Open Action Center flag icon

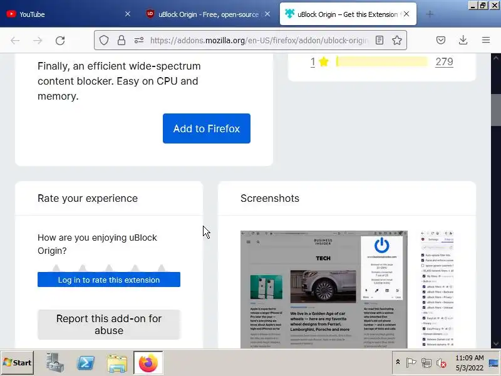411,363
